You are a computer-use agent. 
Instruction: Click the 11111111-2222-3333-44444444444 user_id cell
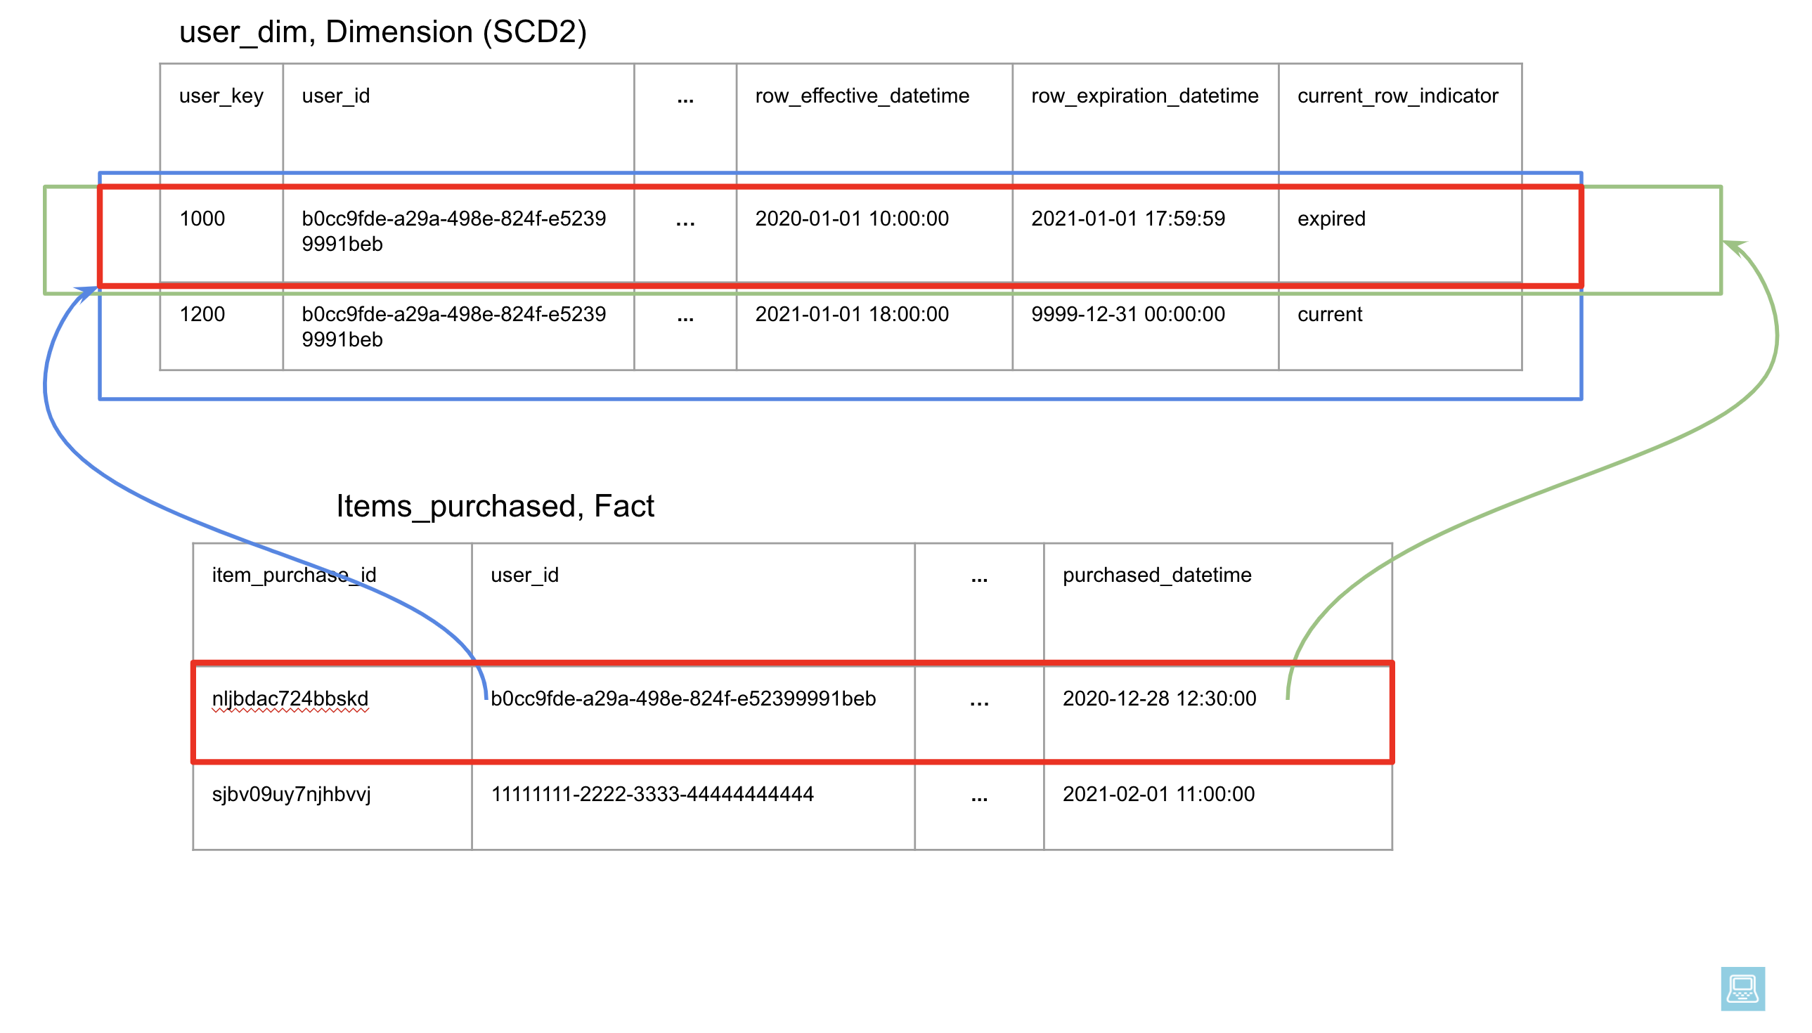[x=652, y=794]
